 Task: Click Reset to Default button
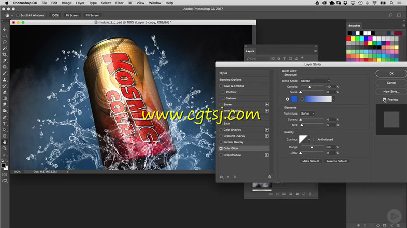point(336,161)
